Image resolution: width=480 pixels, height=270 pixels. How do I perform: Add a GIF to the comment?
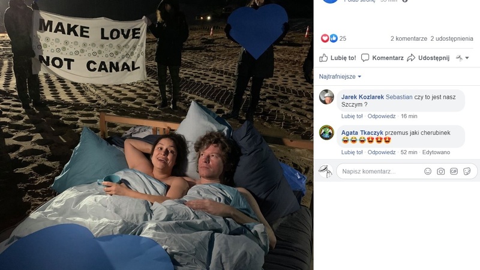point(454,172)
